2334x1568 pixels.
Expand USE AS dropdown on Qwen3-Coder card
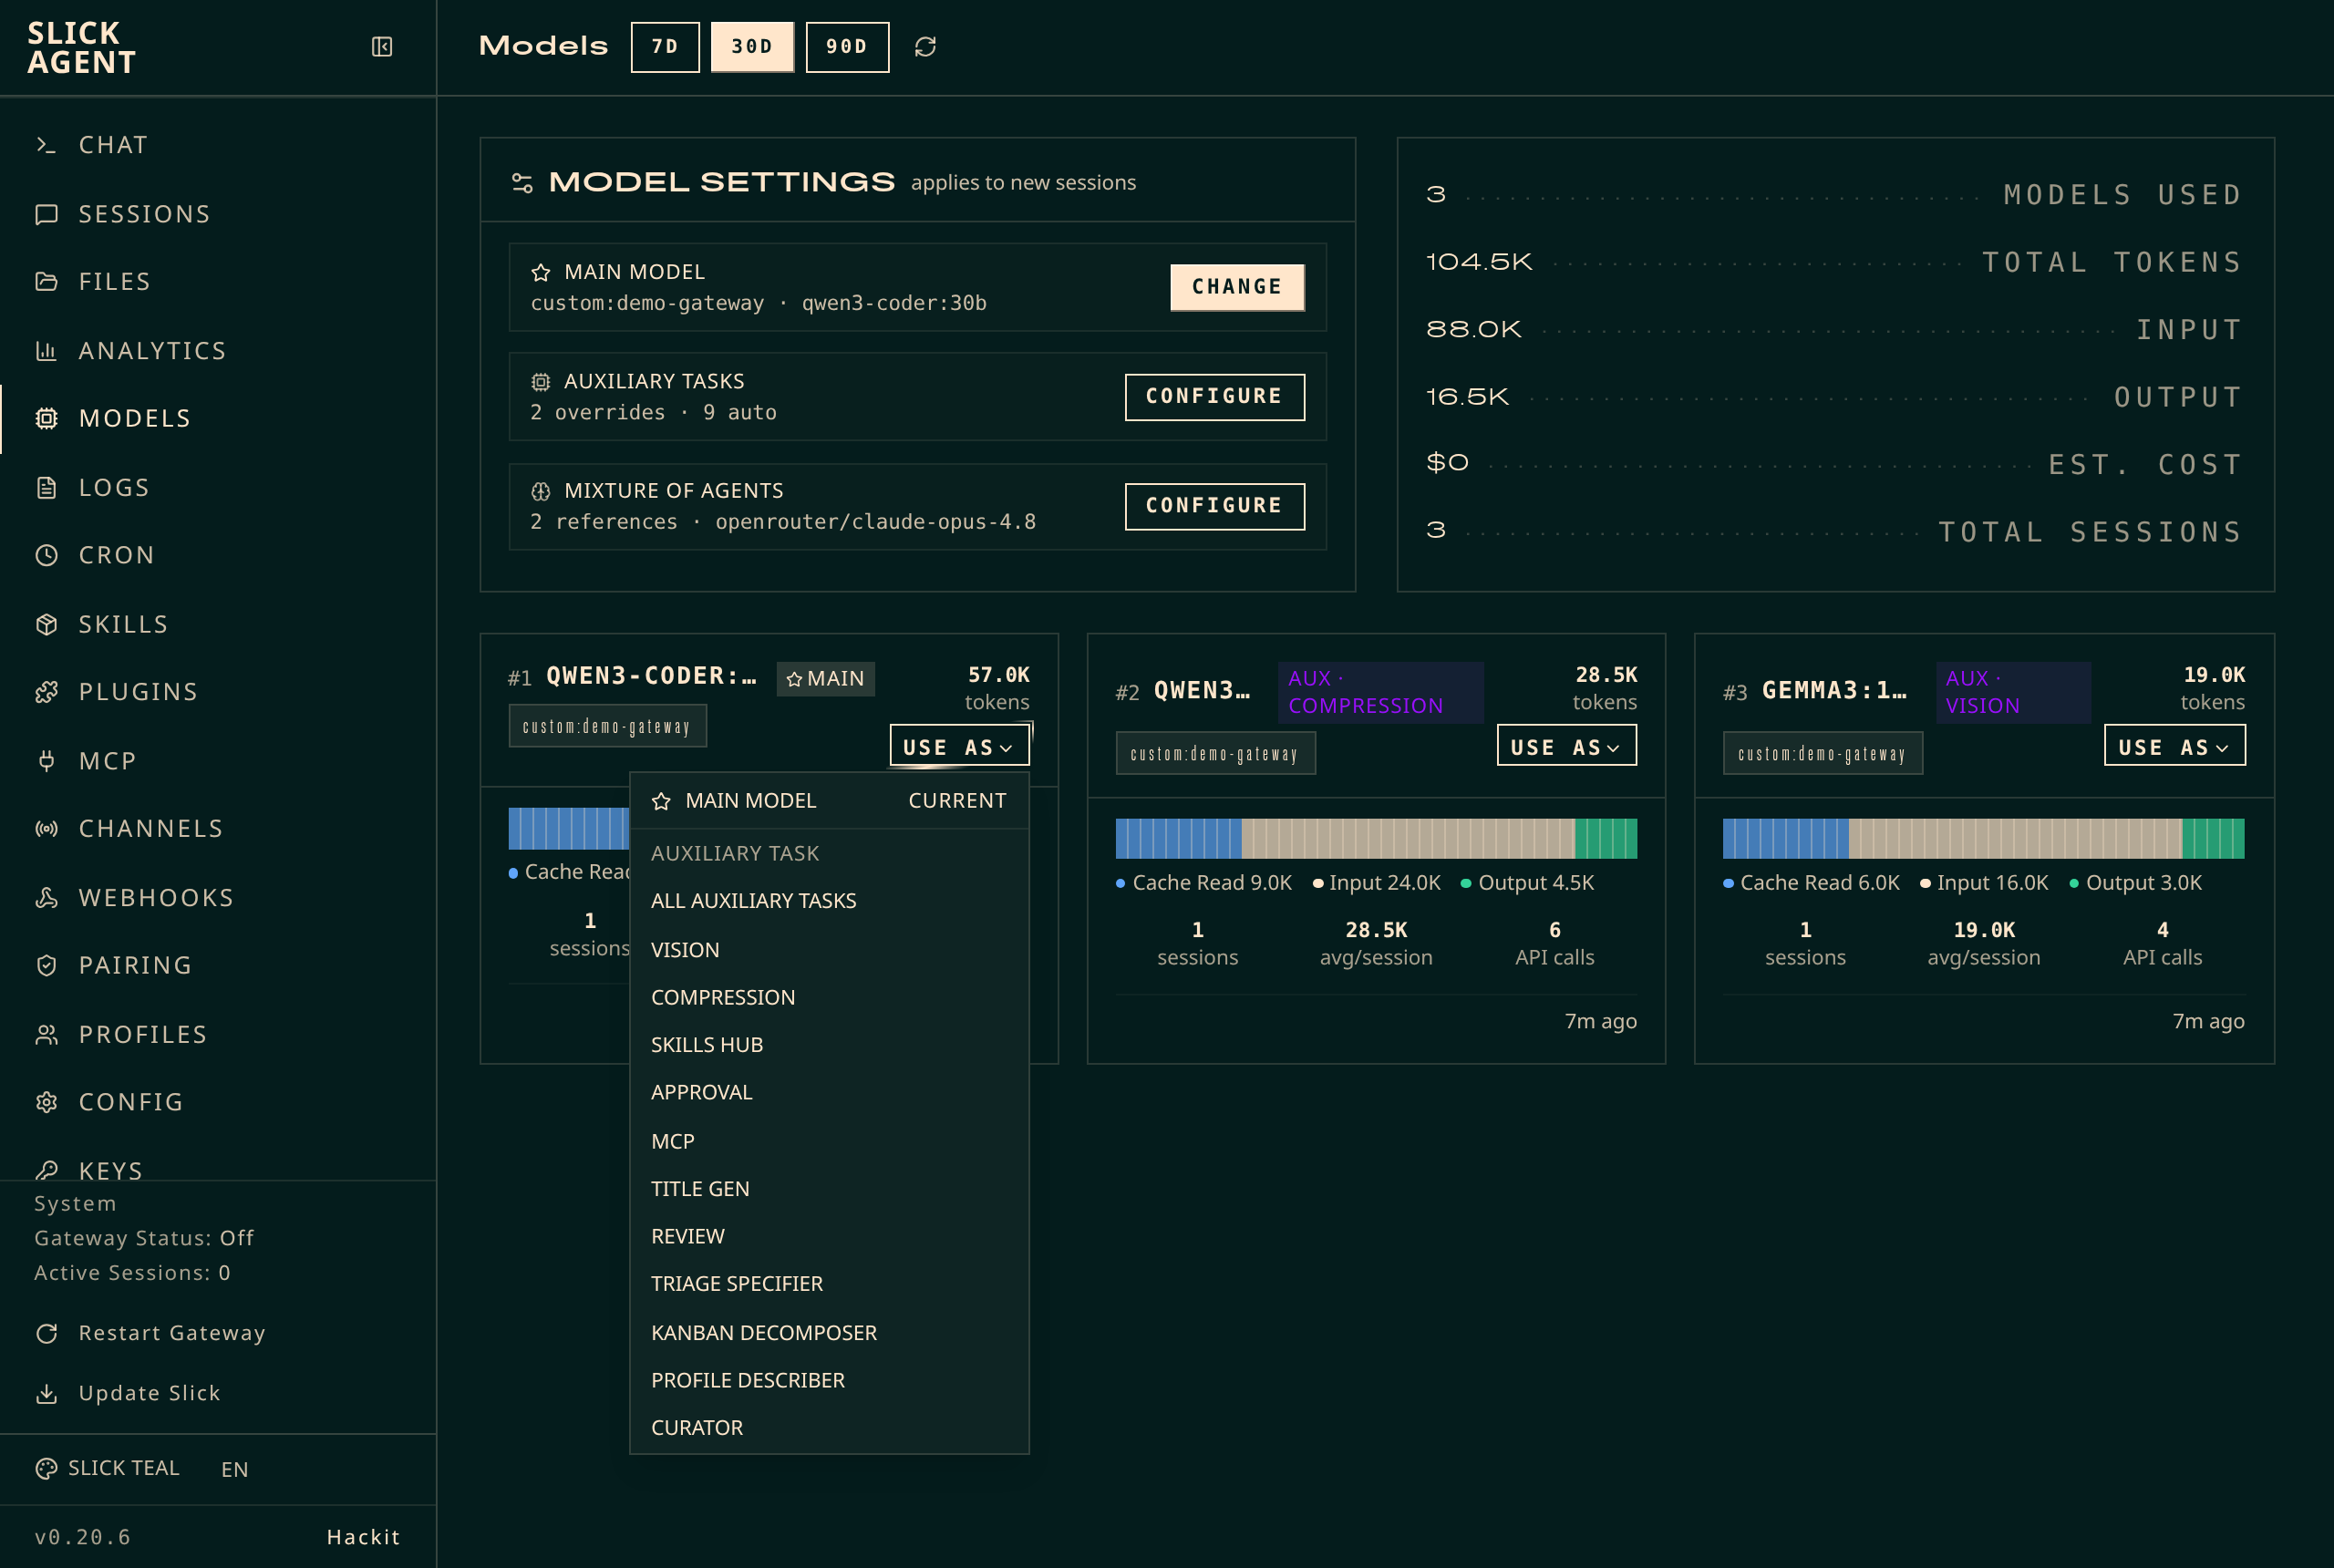click(959, 746)
